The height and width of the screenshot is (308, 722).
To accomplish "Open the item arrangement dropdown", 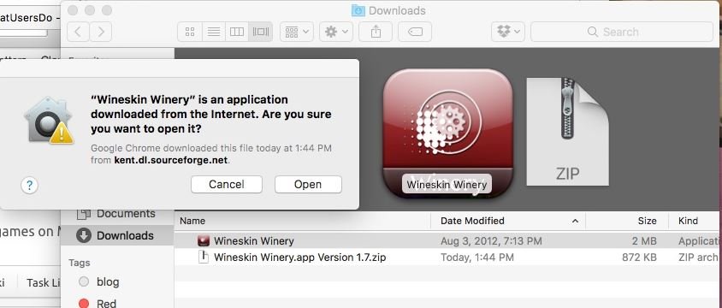I will (297, 32).
